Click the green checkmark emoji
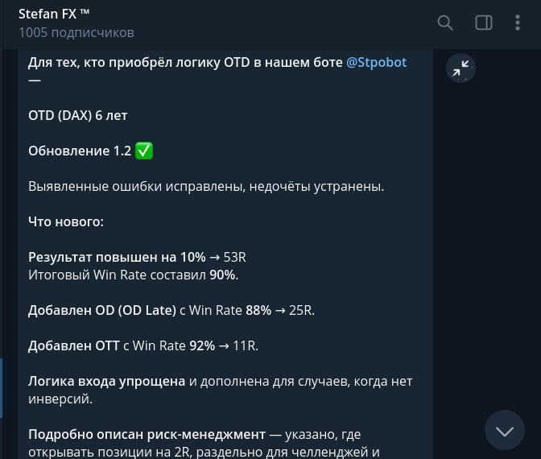Image resolution: width=541 pixels, height=459 pixels. click(x=144, y=151)
